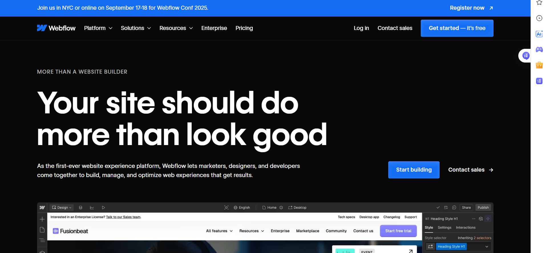Click Changelog link
Viewport: 546px width, 253px height.
pyautogui.click(x=392, y=217)
